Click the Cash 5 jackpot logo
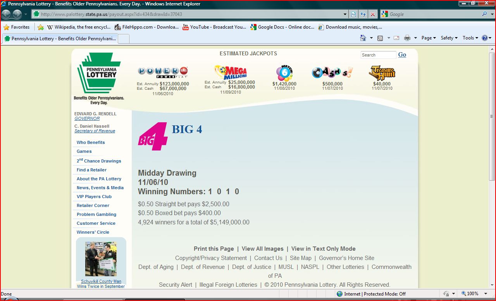496x301 pixels. [332, 73]
